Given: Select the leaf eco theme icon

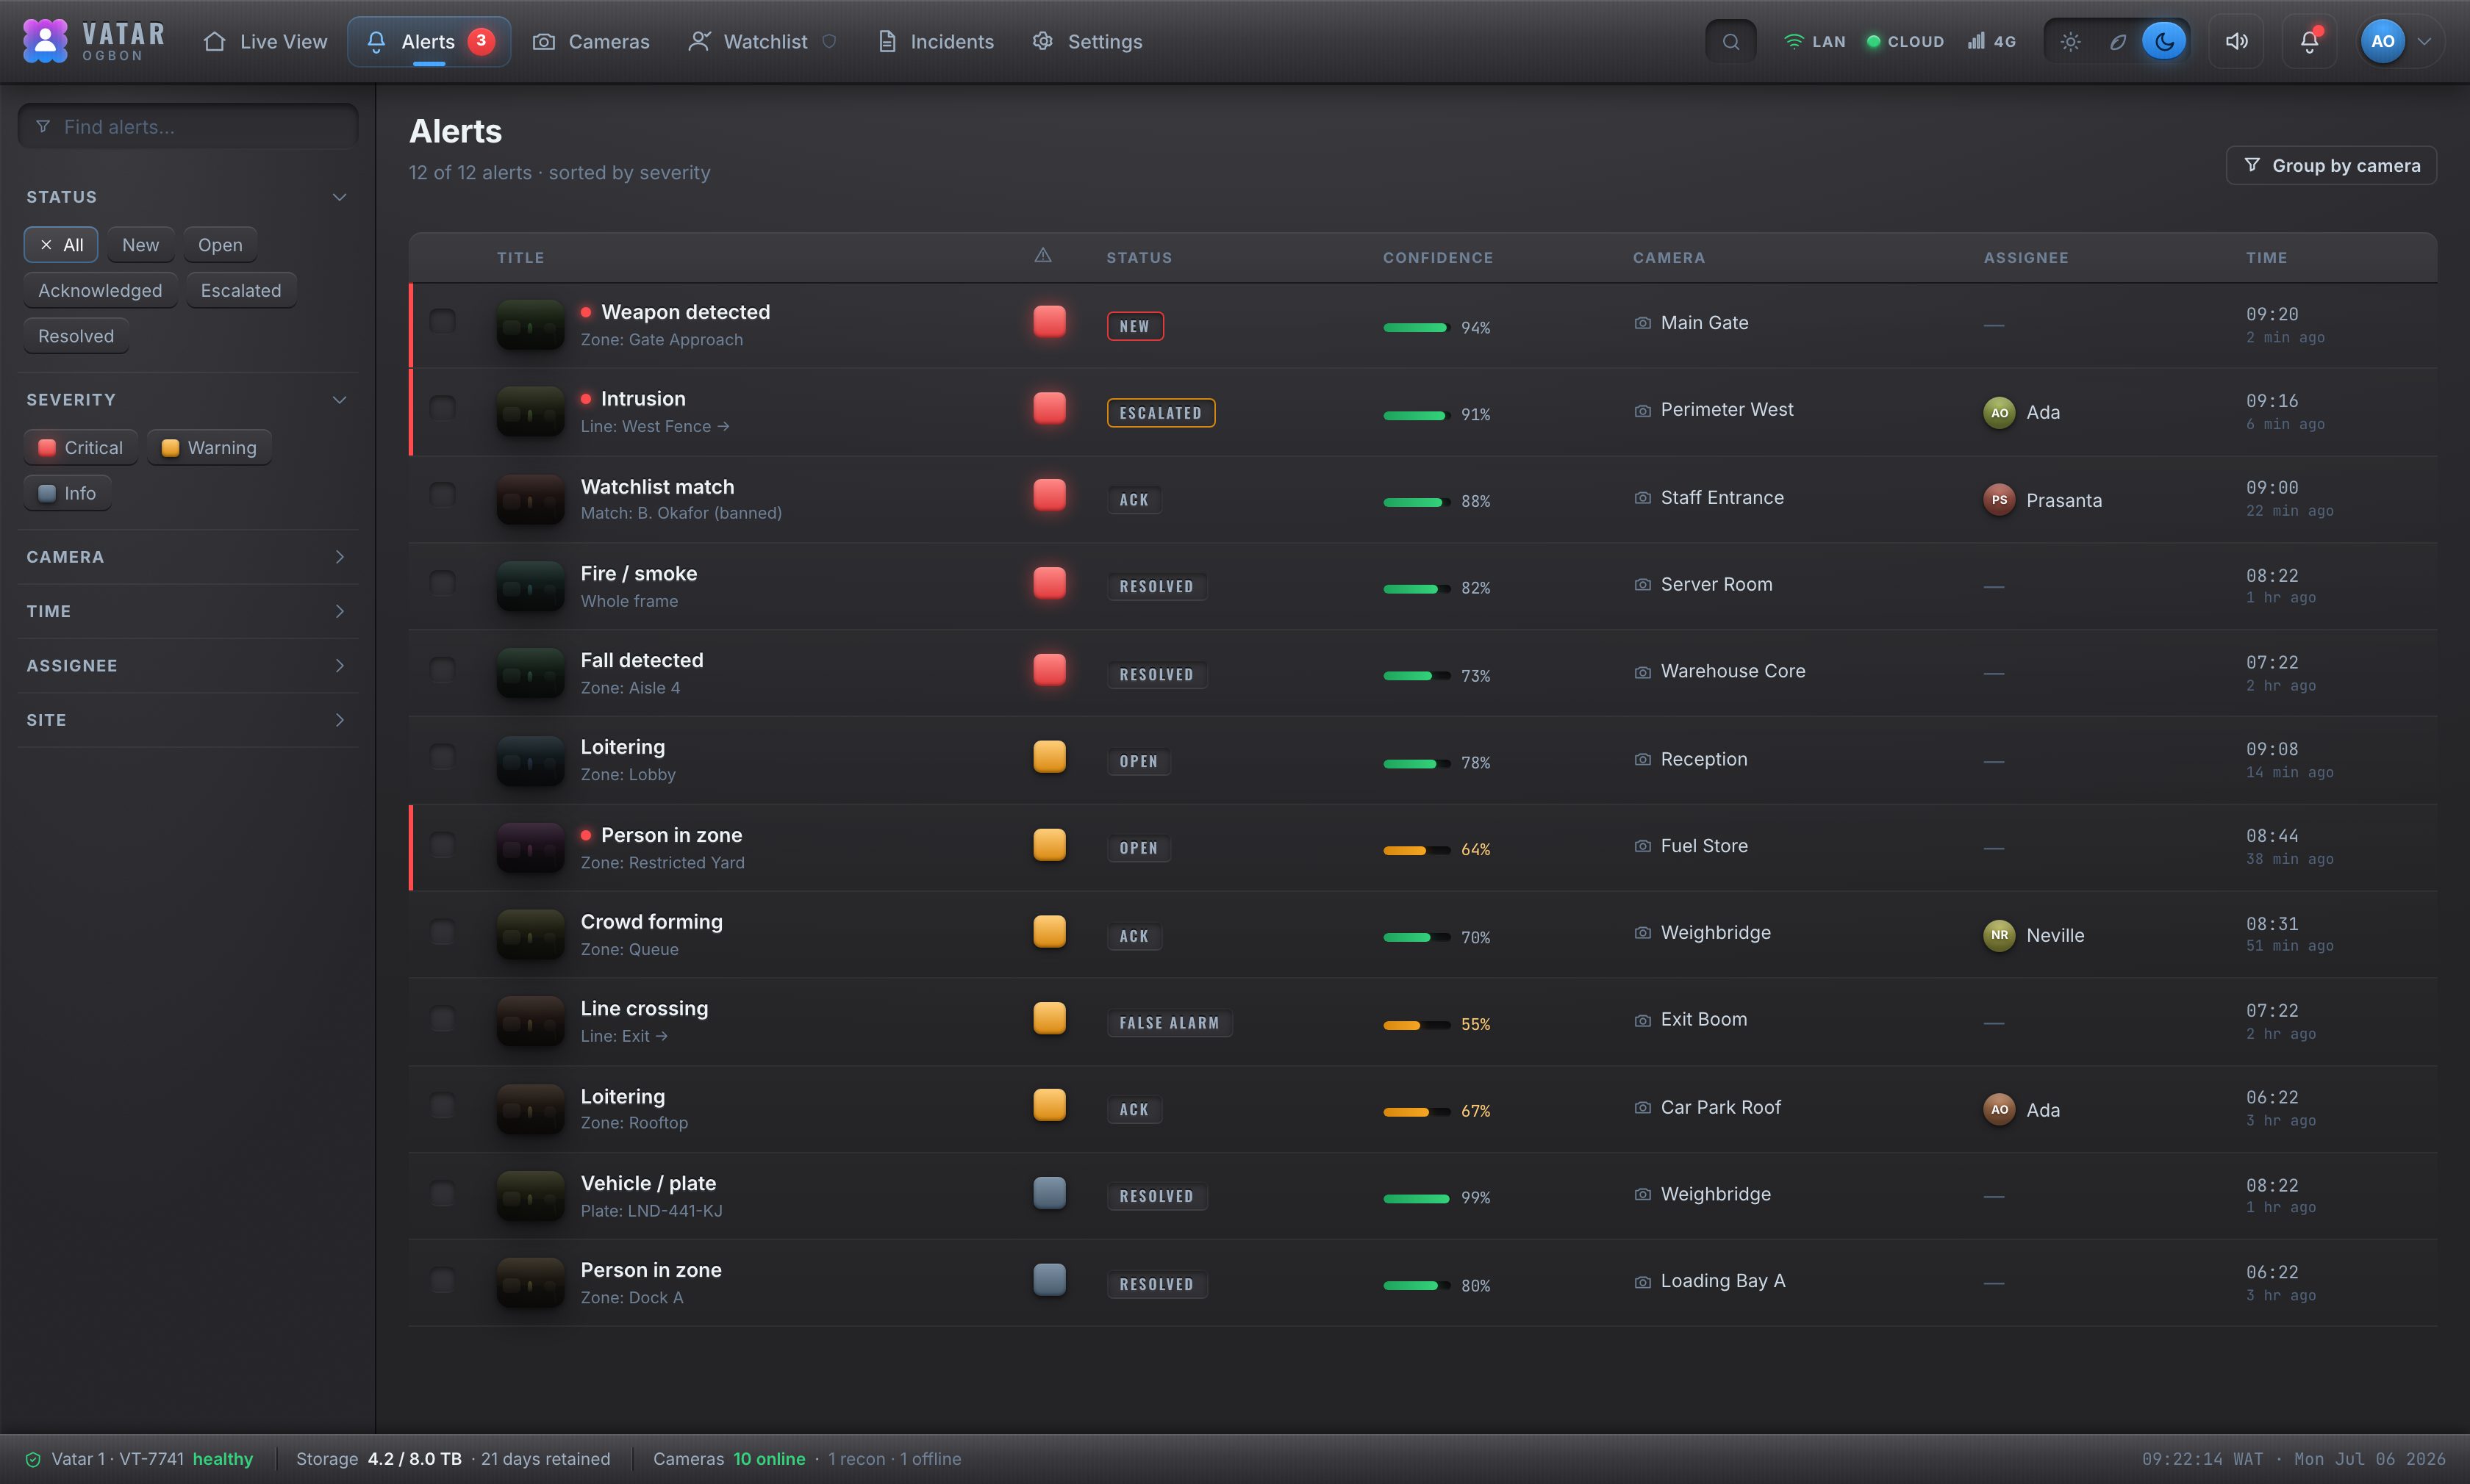Looking at the screenshot, I should pyautogui.click(x=2118, y=42).
